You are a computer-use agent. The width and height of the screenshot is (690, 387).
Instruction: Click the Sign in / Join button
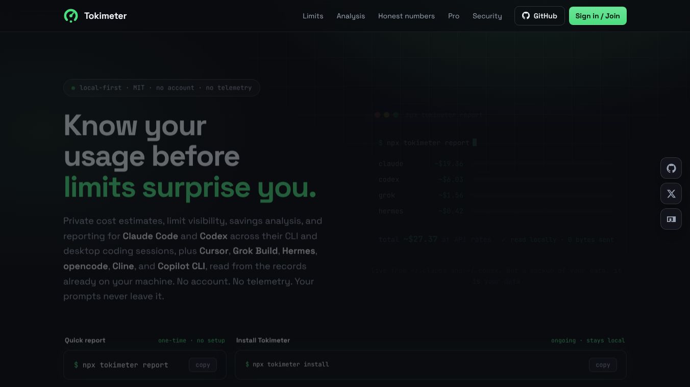[x=598, y=16]
